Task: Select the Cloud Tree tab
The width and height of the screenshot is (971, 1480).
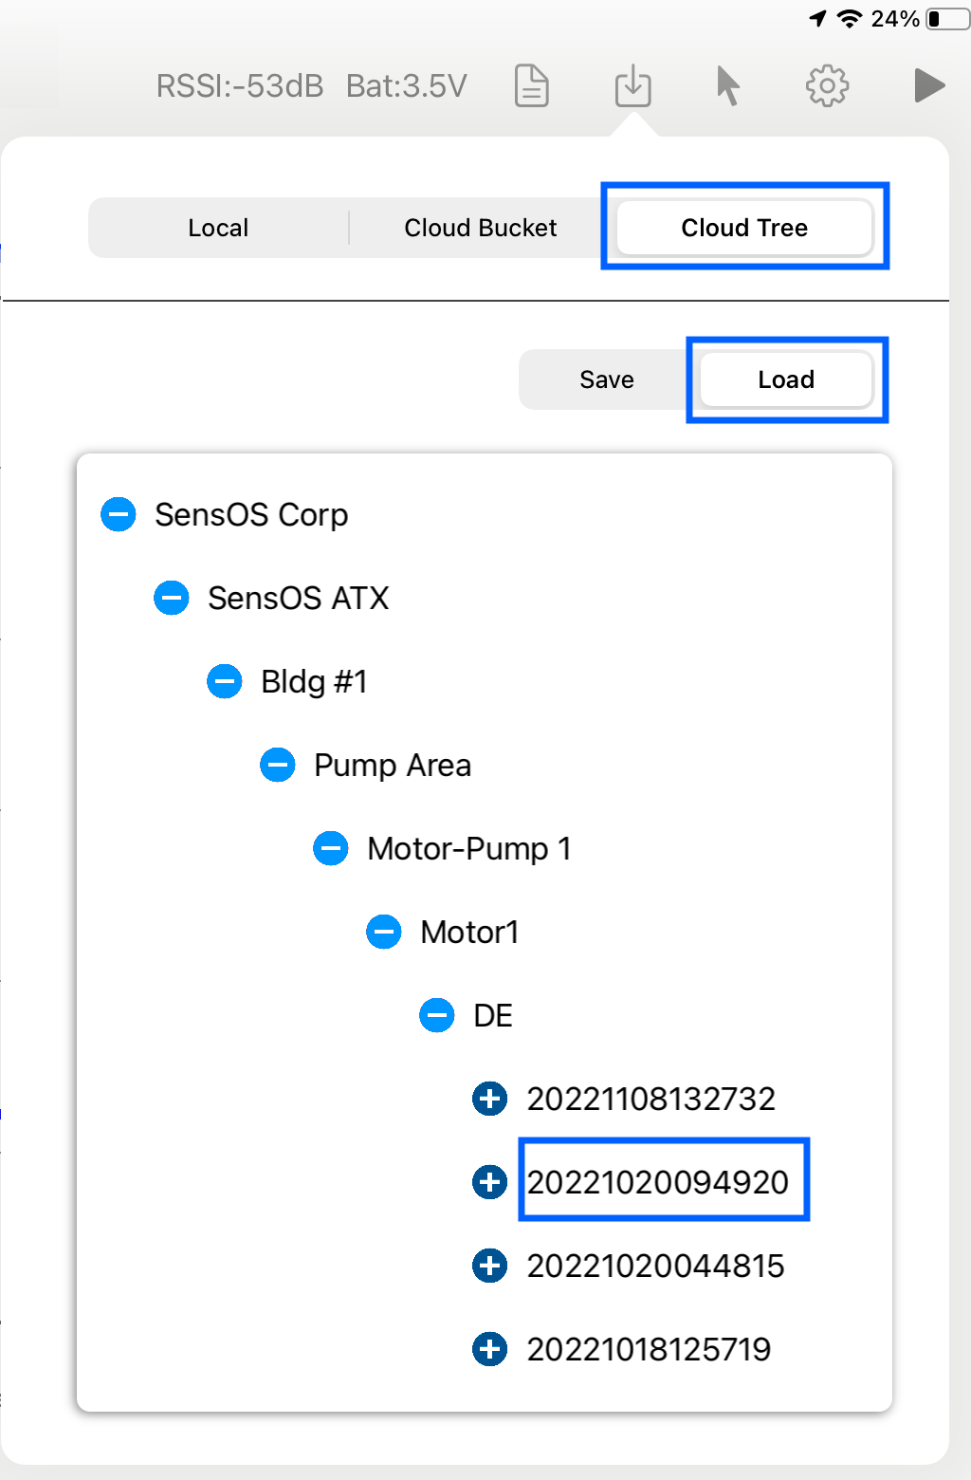Action: (x=744, y=228)
